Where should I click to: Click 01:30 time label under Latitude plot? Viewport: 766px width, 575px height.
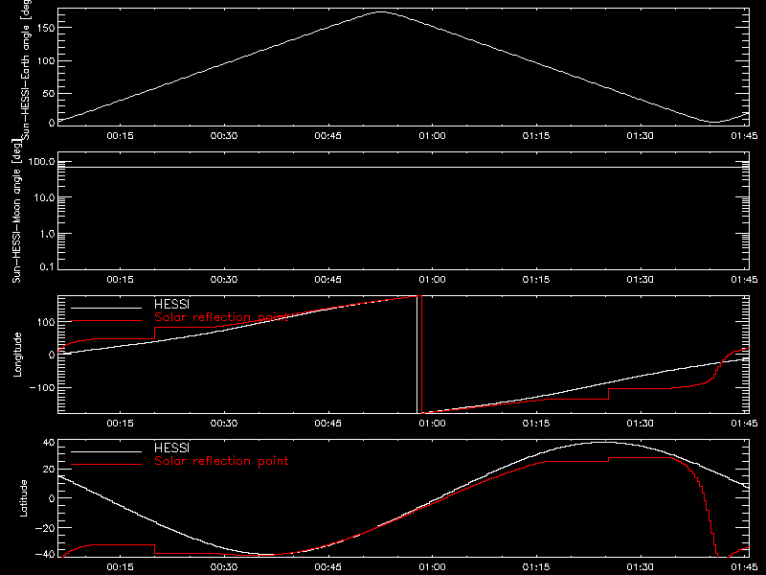641,567
